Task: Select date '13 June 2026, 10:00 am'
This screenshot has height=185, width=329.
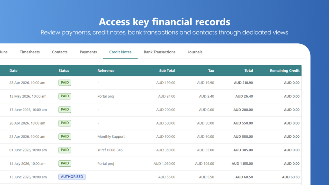Action: click(28, 177)
